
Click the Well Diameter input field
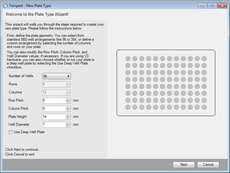(x=54, y=124)
